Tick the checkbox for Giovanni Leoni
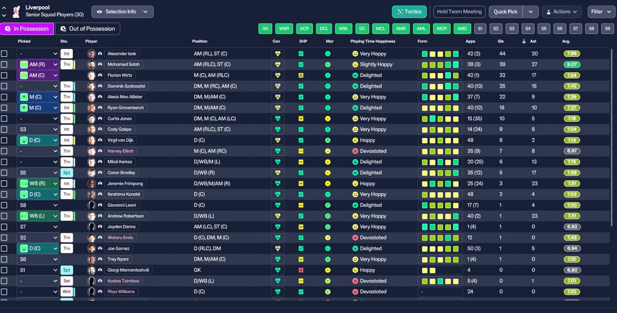 (4, 205)
